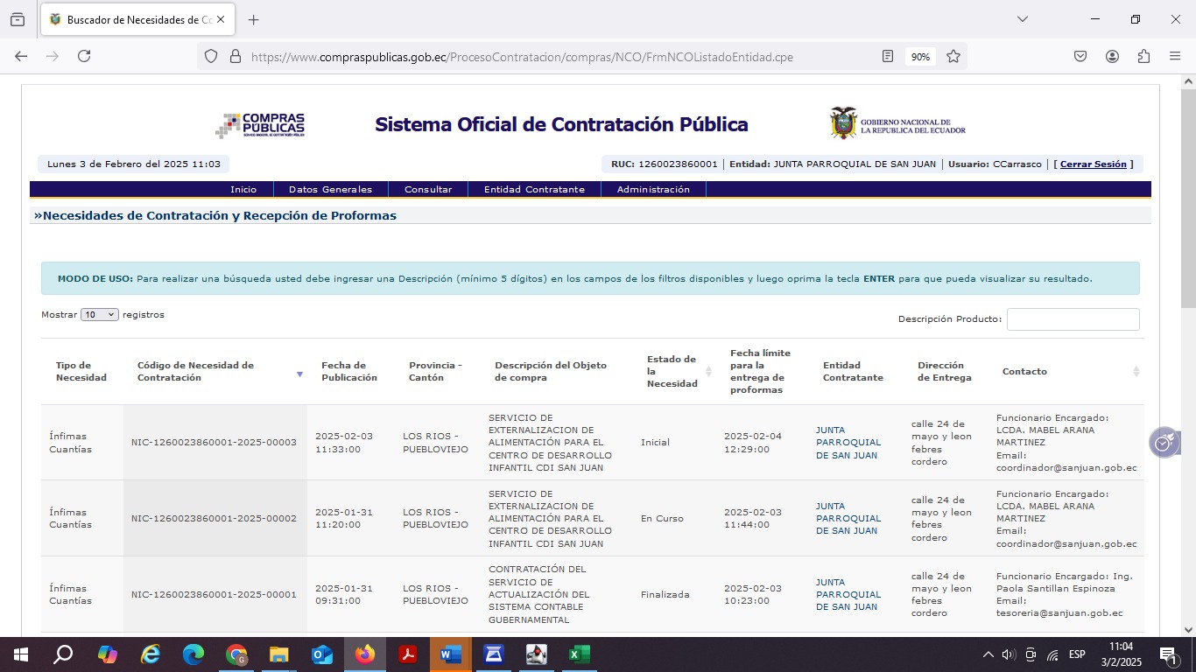The height and width of the screenshot is (672, 1196).
Task: Launch Adobe Acrobat from the taskbar
Action: [x=407, y=654]
